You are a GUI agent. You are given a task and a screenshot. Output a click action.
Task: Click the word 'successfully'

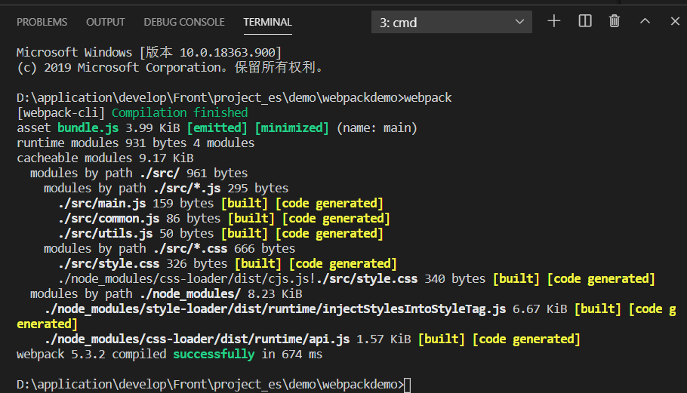click(214, 355)
